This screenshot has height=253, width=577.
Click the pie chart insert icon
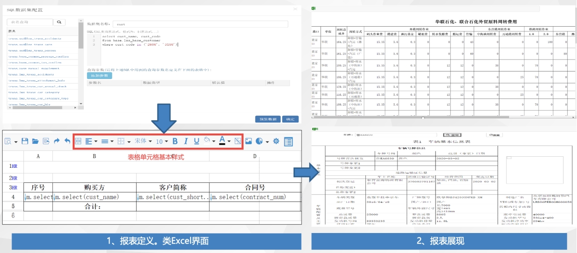click(x=260, y=141)
